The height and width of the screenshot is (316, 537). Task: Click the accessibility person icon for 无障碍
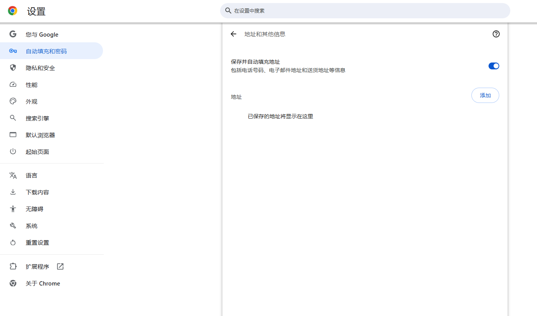point(13,209)
